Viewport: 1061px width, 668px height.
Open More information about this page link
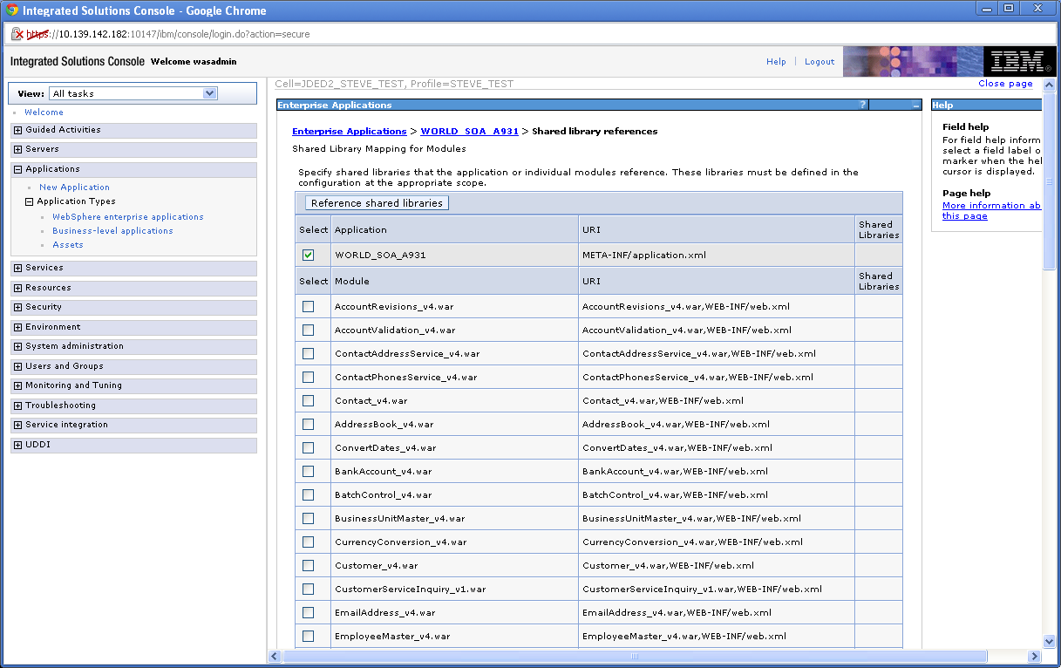coord(991,211)
